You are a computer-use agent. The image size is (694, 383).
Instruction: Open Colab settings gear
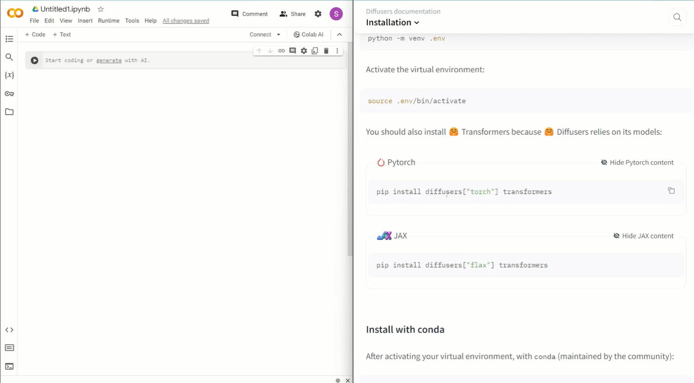318,14
